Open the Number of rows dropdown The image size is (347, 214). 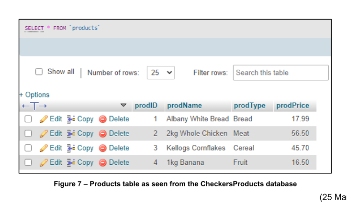click(161, 73)
